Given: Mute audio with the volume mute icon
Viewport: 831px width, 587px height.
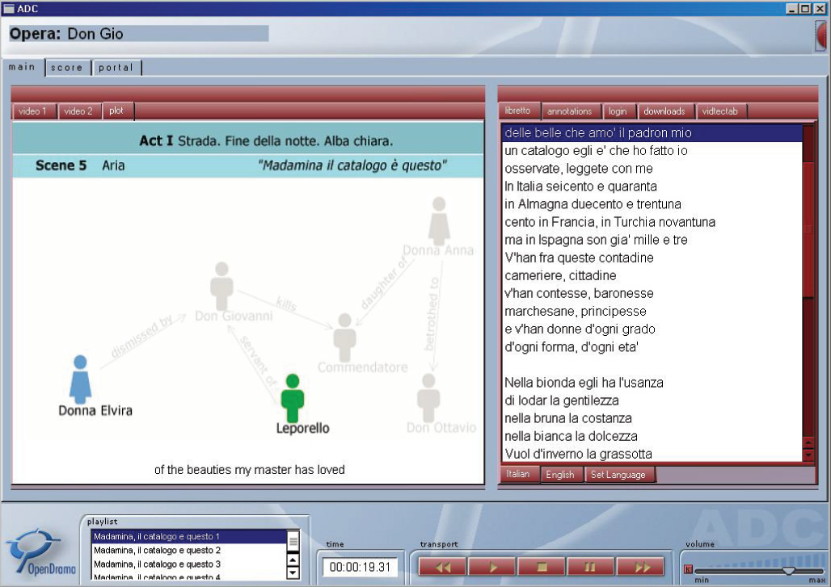Looking at the screenshot, I should 689,569.
